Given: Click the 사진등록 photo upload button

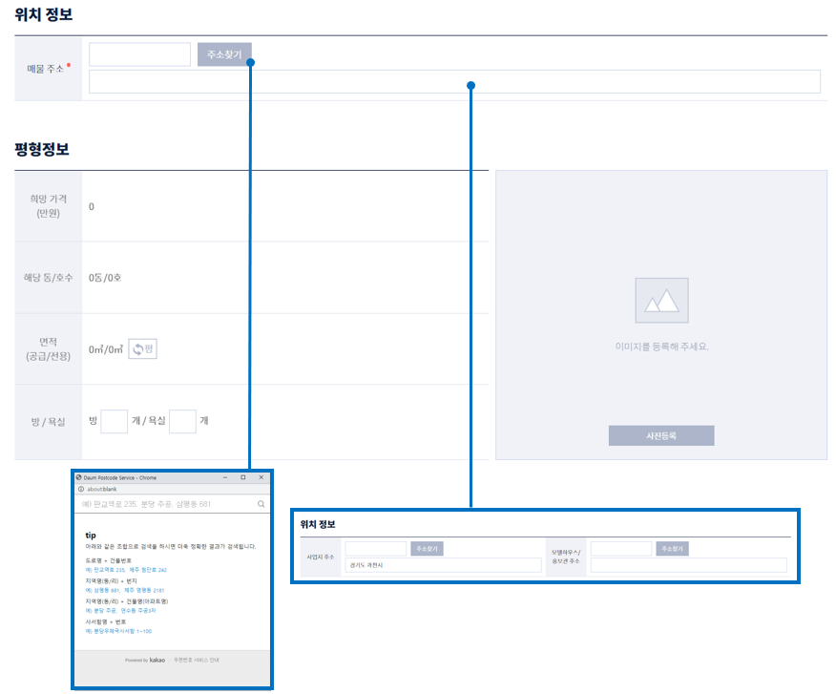Looking at the screenshot, I should (x=660, y=435).
